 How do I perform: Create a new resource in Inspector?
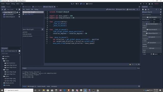143,9
